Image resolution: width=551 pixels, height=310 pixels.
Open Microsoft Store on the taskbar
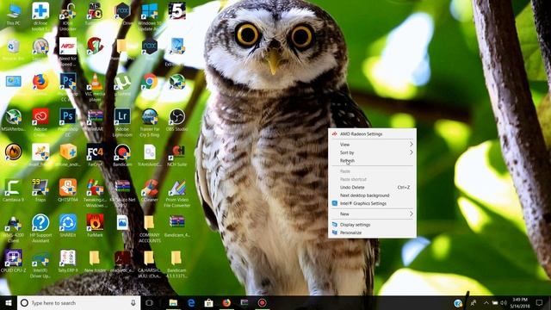[208, 302]
